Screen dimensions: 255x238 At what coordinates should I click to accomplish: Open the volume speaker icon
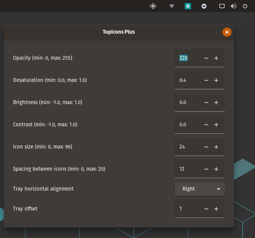click(x=233, y=6)
